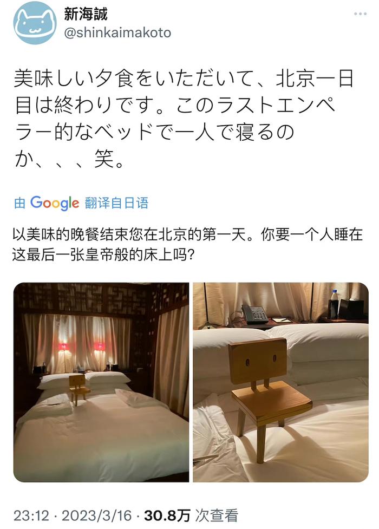Screen dimensions: 379x529
Task: Open the 30.8万 view count
Action: [x=167, y=515]
